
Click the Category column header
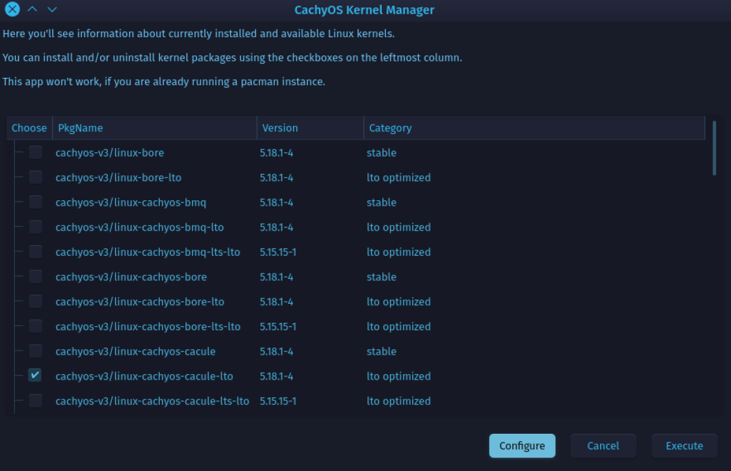click(x=534, y=128)
